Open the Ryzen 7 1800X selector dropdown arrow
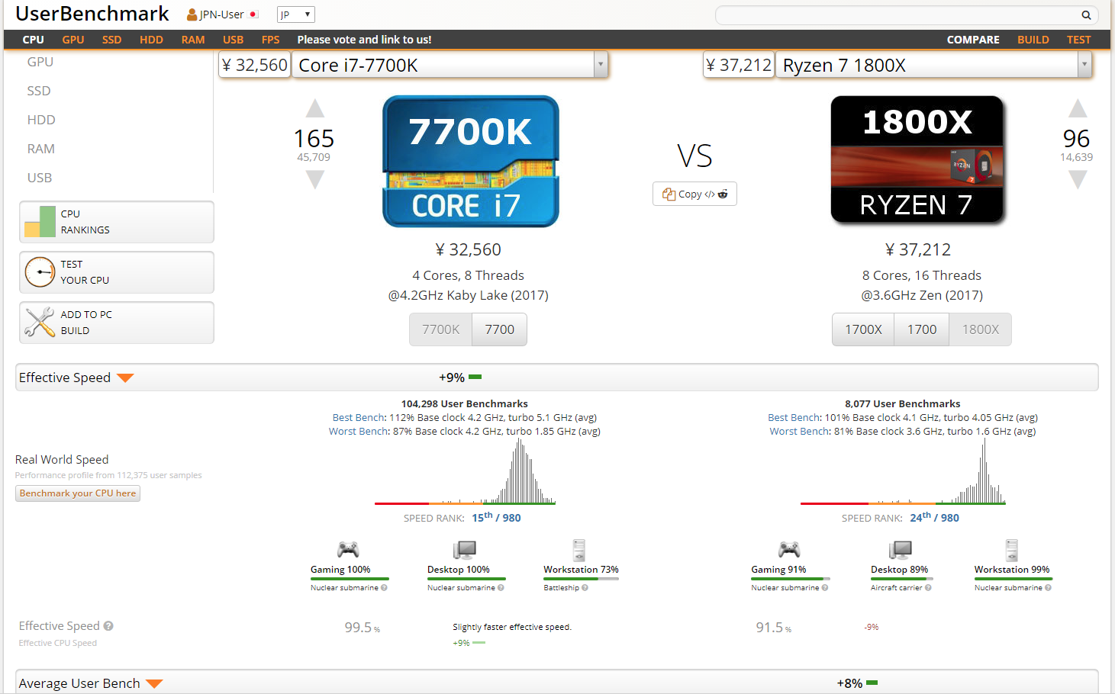The image size is (1115, 694). point(1084,65)
